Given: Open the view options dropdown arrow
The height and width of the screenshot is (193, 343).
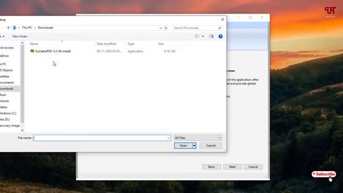Looking at the screenshot, I should point(203,36).
